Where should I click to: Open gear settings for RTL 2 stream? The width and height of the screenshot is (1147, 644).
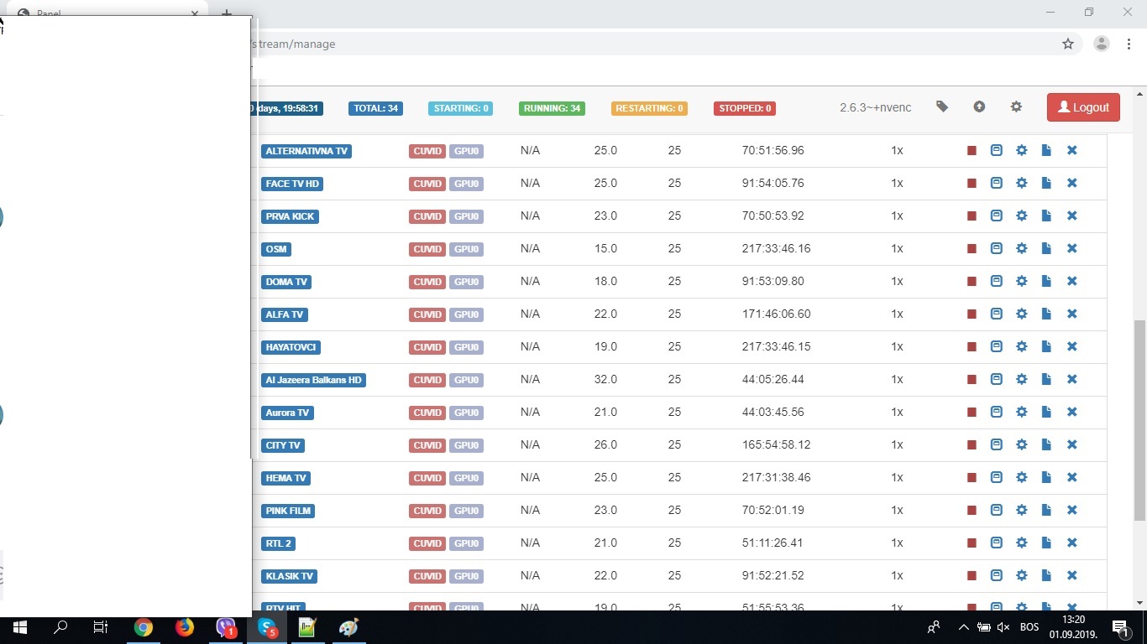1021,543
